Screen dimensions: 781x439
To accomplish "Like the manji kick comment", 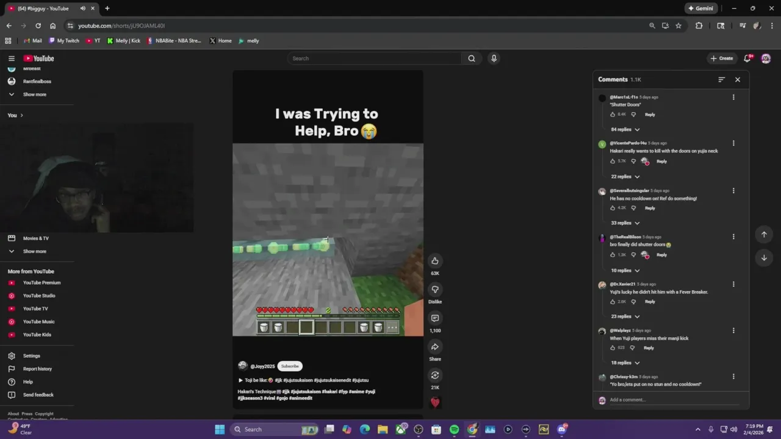I will tap(613, 348).
